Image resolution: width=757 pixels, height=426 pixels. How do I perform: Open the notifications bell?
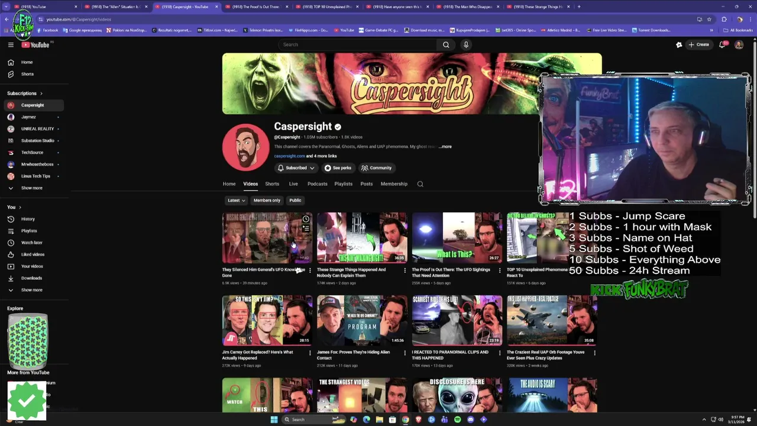pyautogui.click(x=722, y=44)
